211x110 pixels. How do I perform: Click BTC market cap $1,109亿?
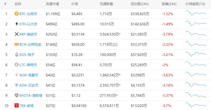point(53,14)
